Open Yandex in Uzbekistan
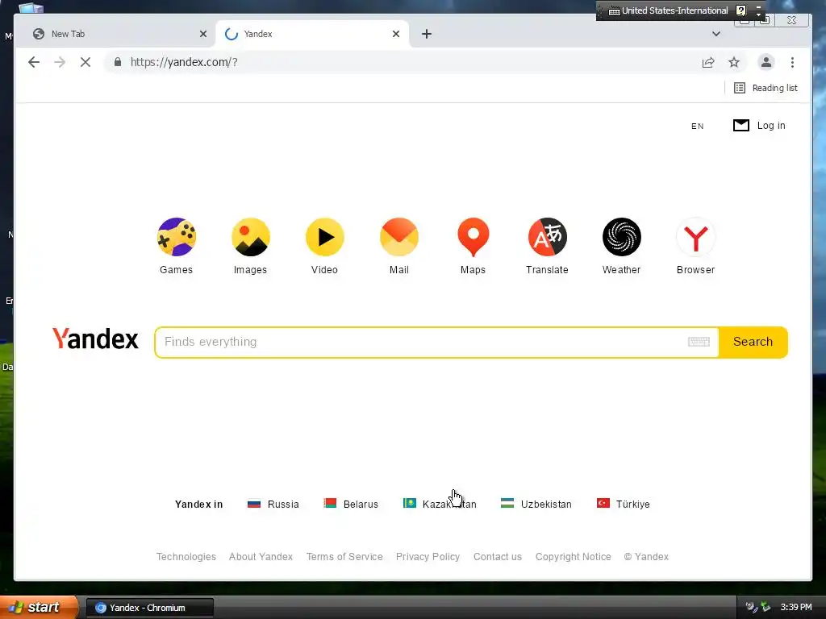The image size is (826, 619). point(536,504)
